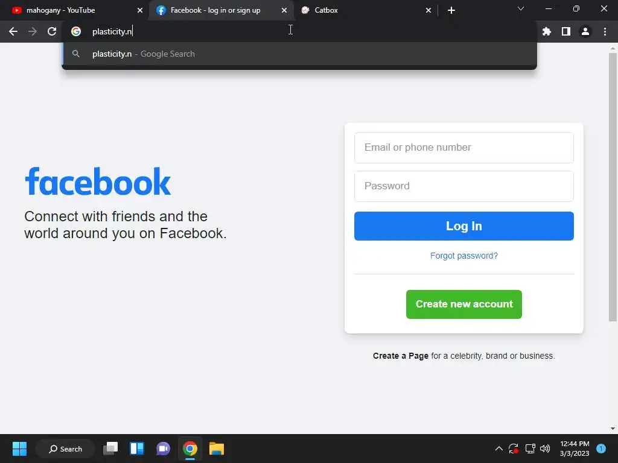Open the clock showing 12:44 PM
Image resolution: width=618 pixels, height=463 pixels.
(x=575, y=449)
